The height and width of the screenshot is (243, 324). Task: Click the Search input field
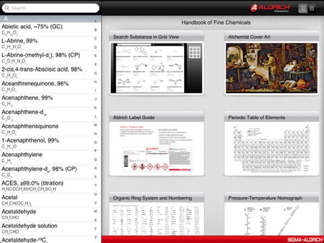[51, 8]
